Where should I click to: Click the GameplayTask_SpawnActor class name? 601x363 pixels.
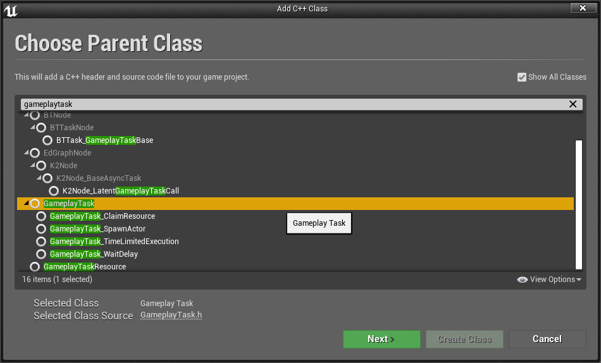97,229
